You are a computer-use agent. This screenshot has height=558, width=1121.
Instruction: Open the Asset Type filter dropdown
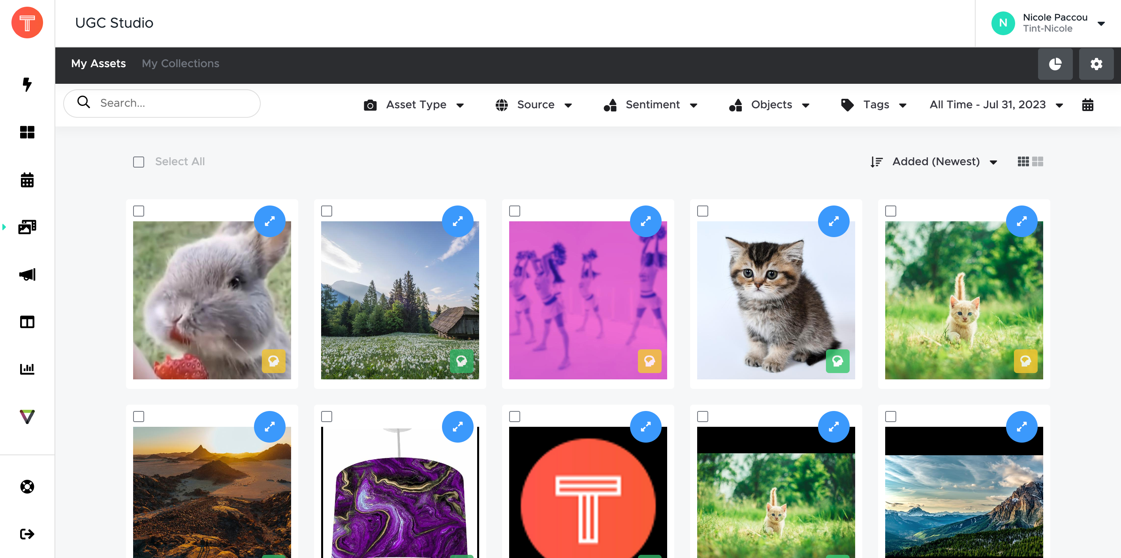coord(414,105)
